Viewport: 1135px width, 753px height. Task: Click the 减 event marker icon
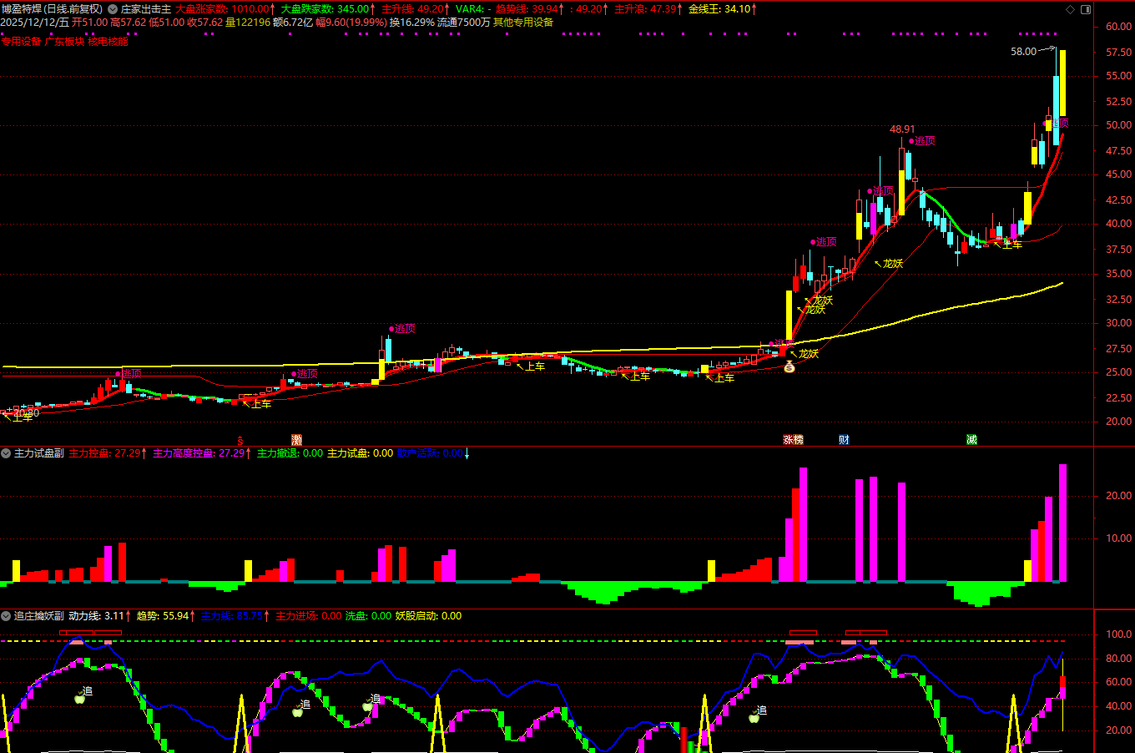pyautogui.click(x=971, y=440)
